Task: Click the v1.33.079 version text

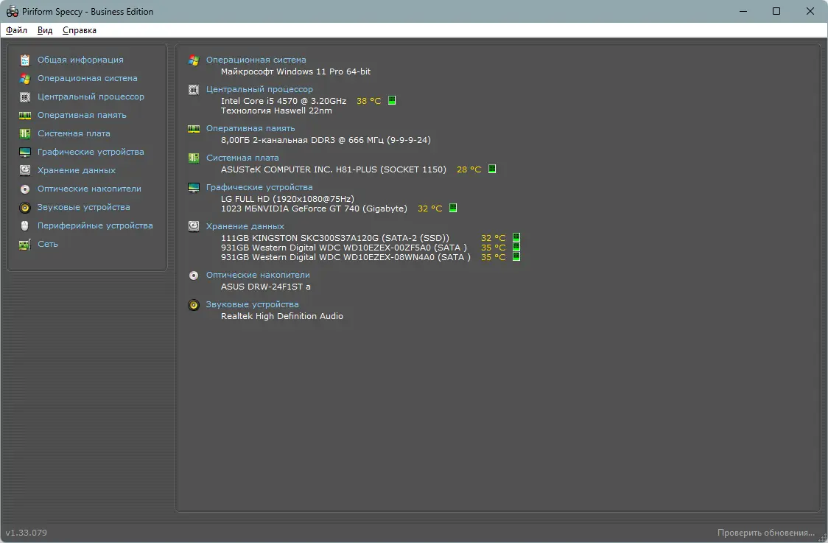Action: [x=27, y=533]
